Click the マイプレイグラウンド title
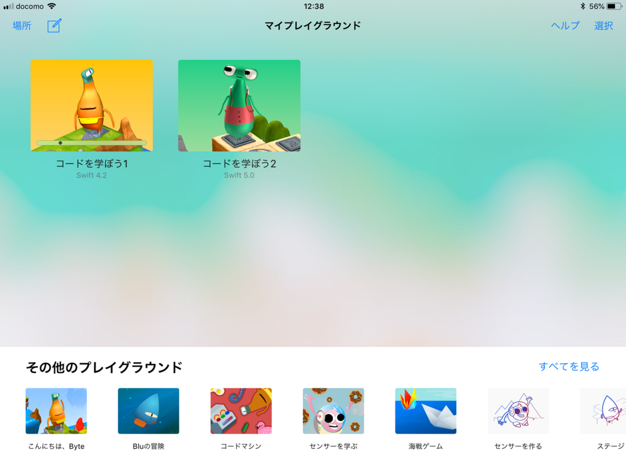The image size is (626, 469). pyautogui.click(x=313, y=26)
